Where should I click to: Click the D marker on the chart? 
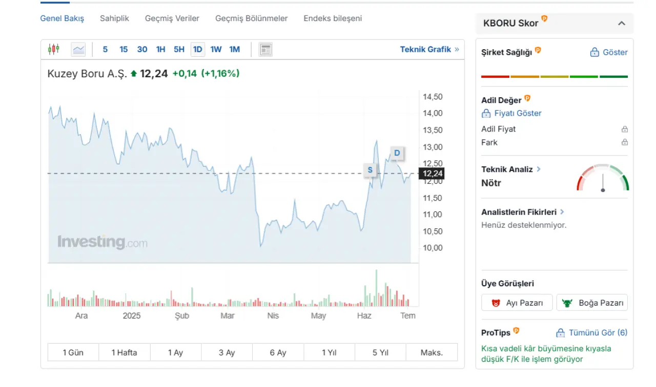(397, 153)
